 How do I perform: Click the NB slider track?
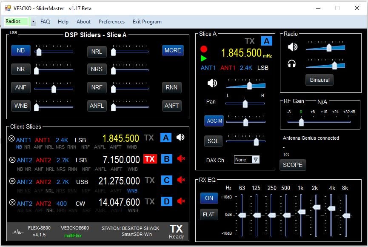pos(54,52)
